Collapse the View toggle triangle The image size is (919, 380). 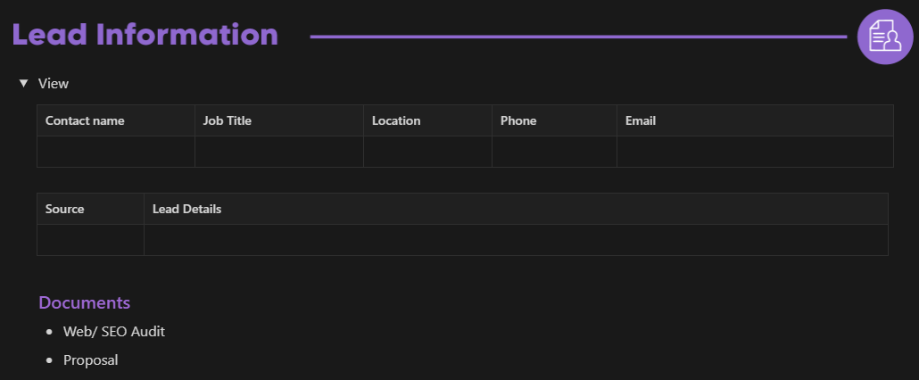[24, 84]
